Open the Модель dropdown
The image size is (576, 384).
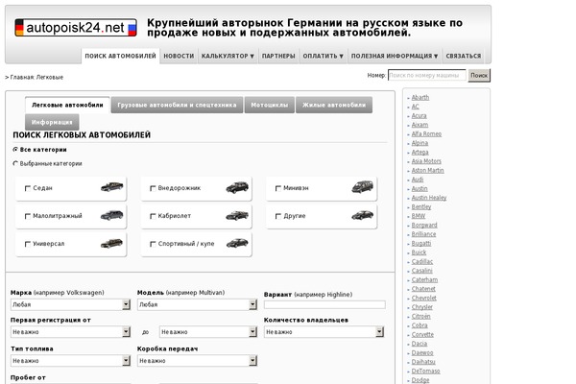click(197, 304)
